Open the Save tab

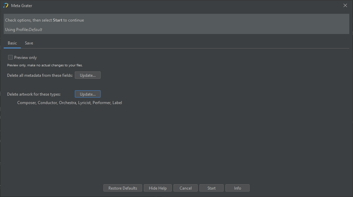(x=29, y=43)
